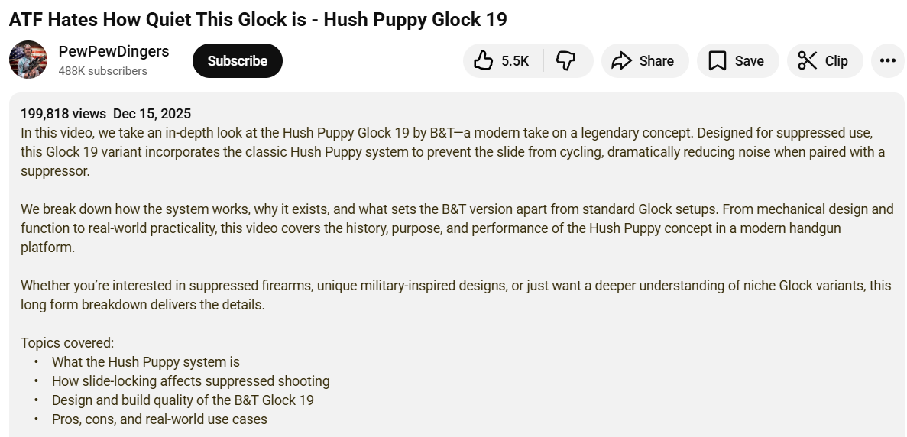The height and width of the screenshot is (437, 907).
Task: Subscribe to the PewPewDingers channel
Action: coord(238,61)
